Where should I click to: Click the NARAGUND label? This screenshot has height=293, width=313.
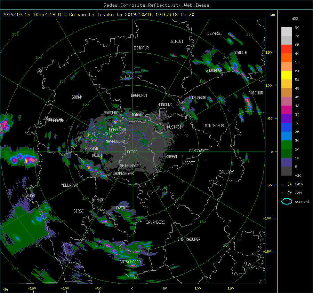(118, 129)
